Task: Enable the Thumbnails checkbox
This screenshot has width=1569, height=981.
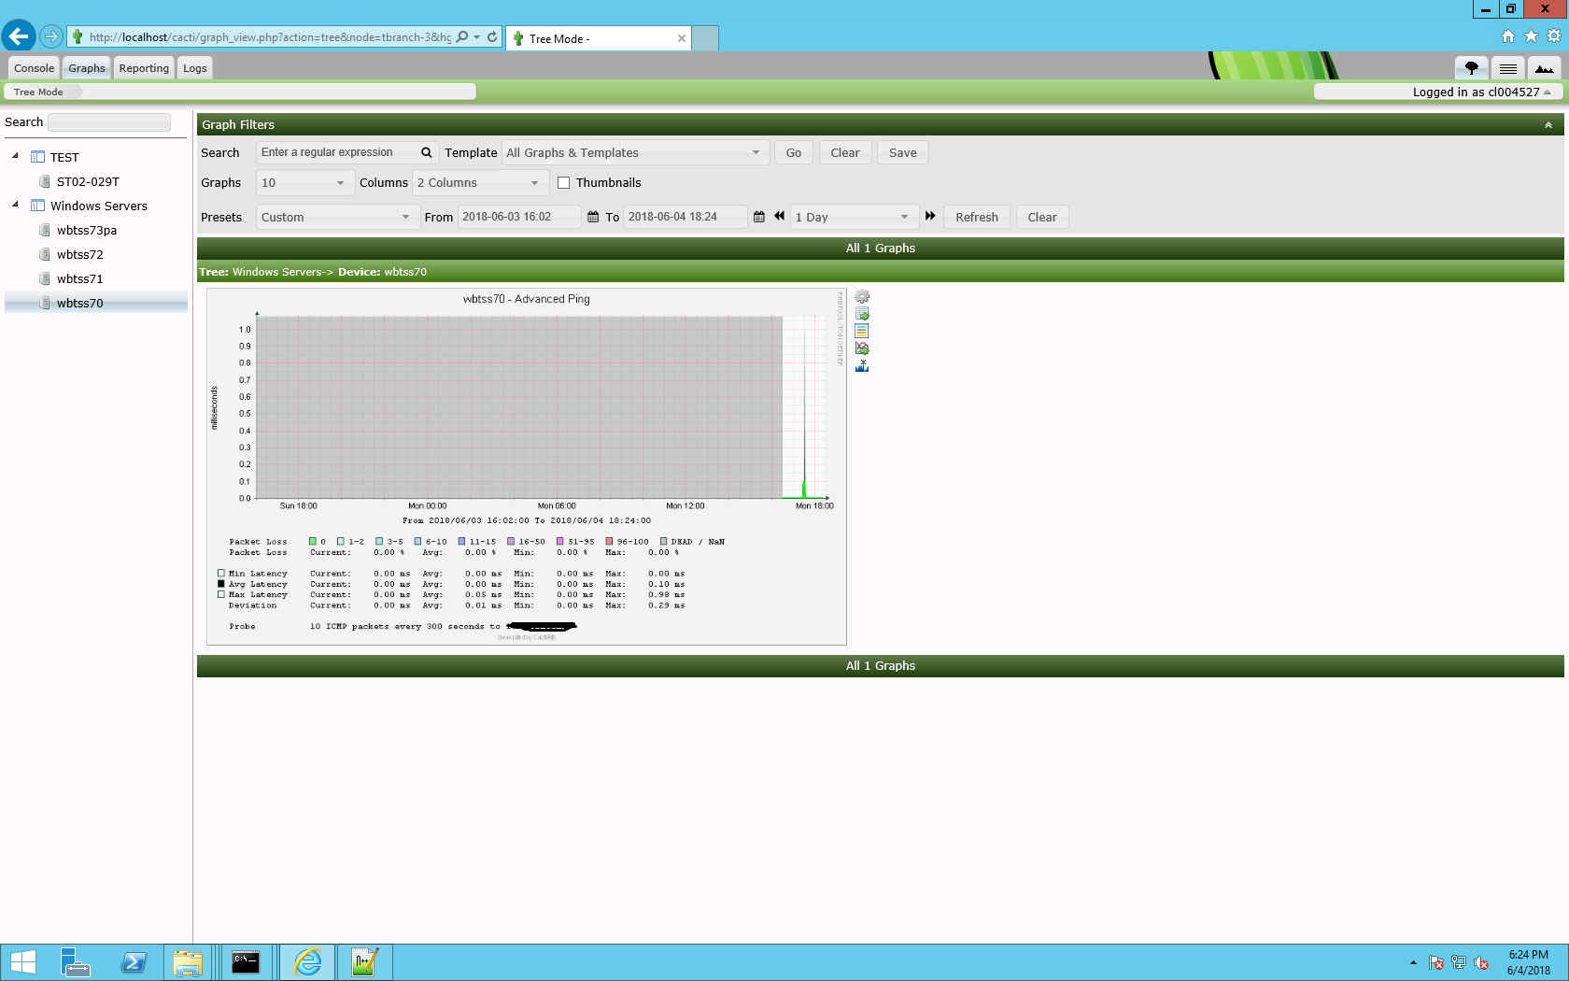Action: 564,183
